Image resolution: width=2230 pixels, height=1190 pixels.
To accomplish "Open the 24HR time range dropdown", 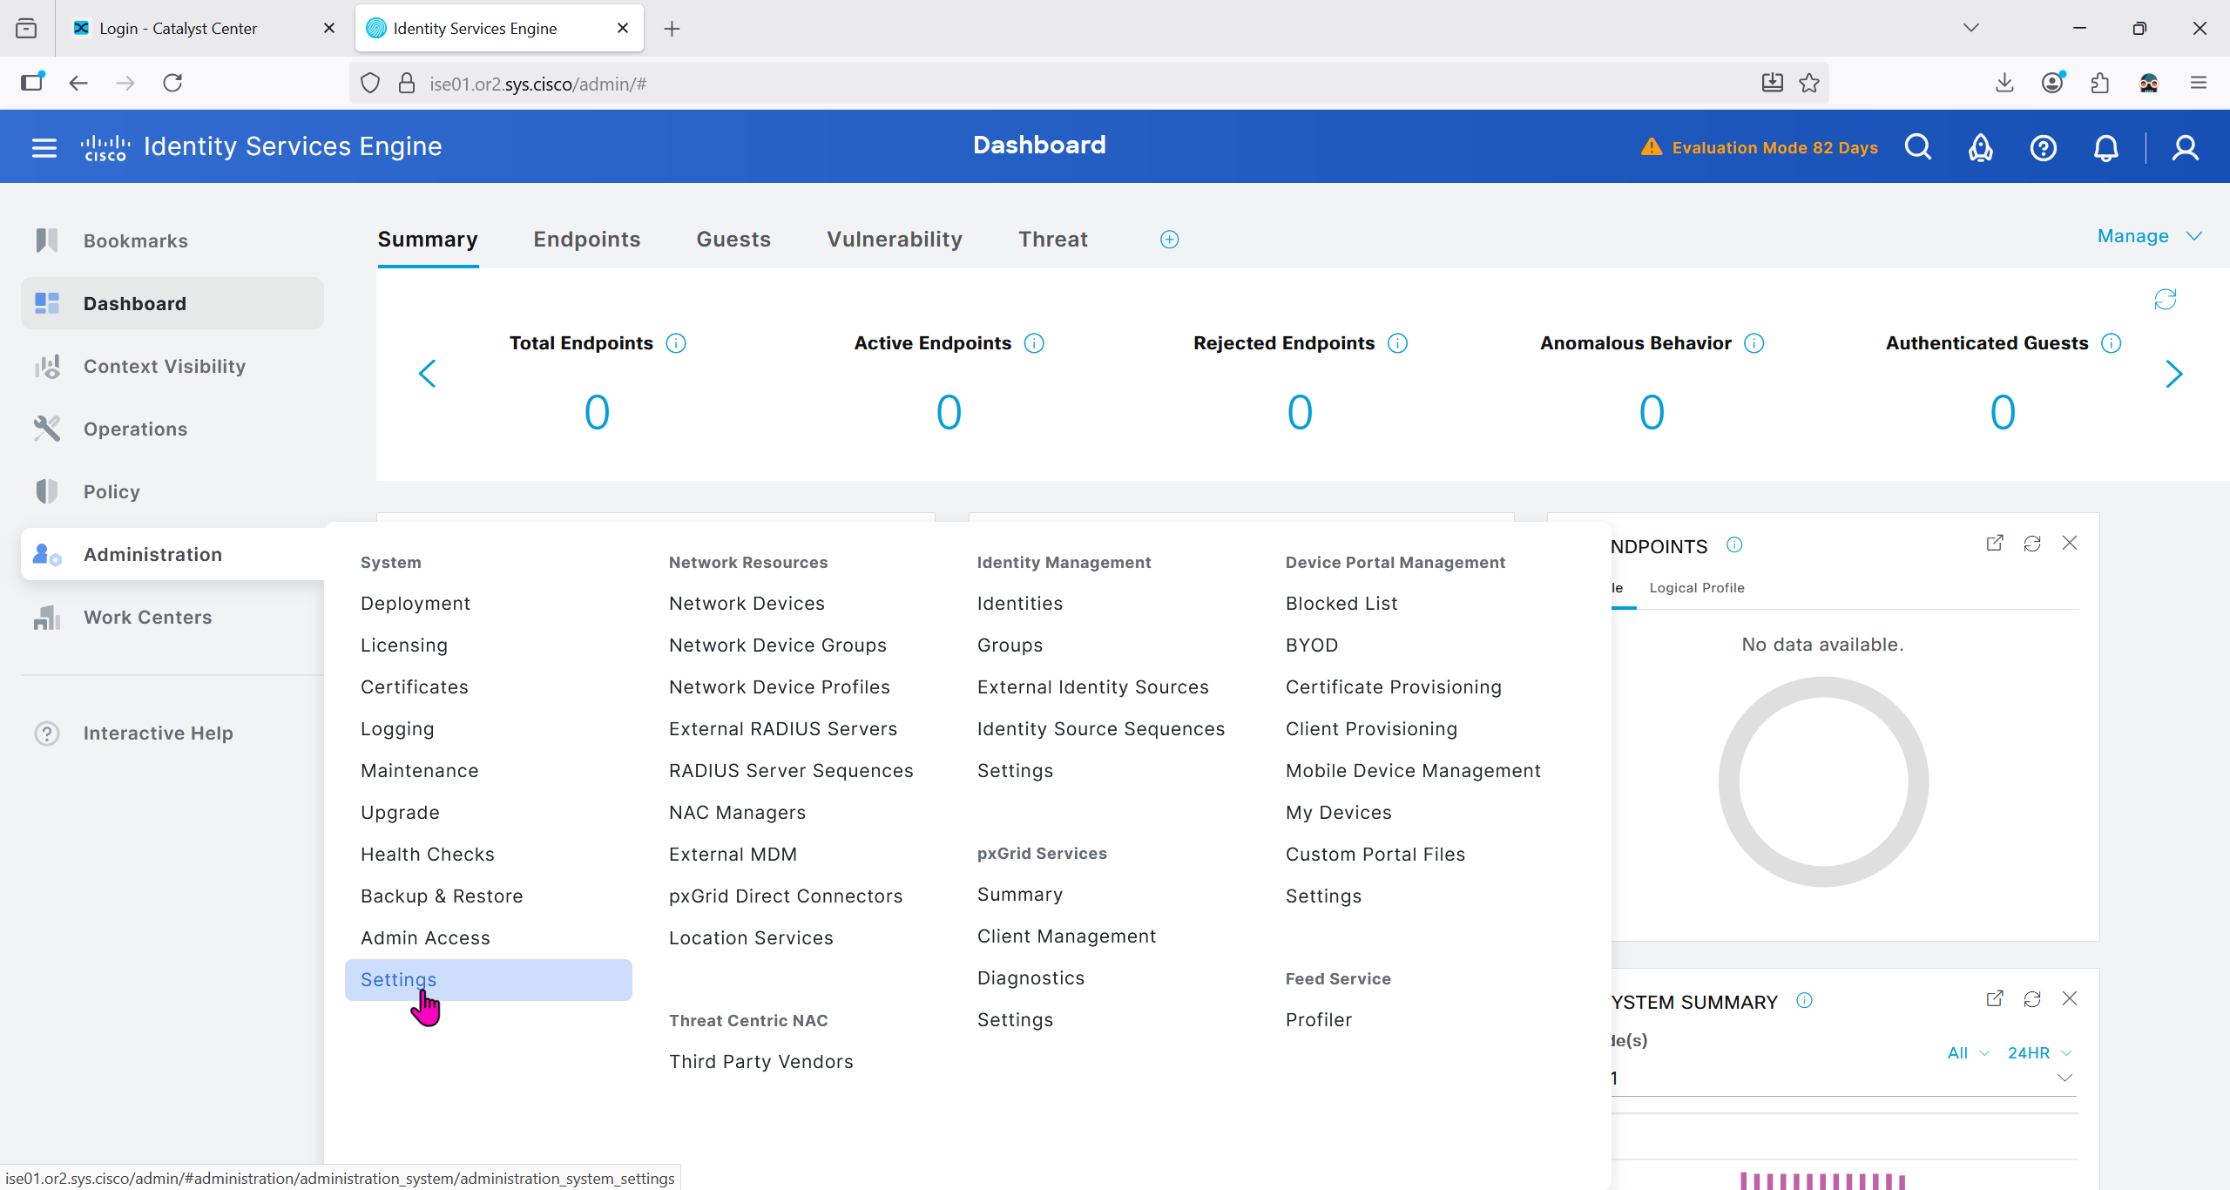I will click(2039, 1052).
